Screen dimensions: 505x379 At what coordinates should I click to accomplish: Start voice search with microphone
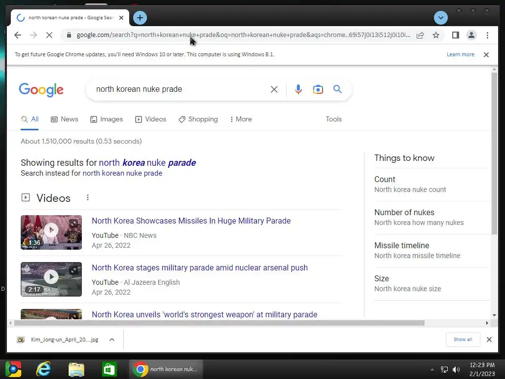(298, 89)
